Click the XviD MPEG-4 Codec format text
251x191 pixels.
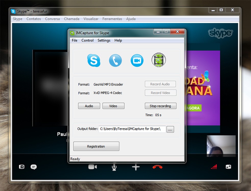[x=108, y=93]
